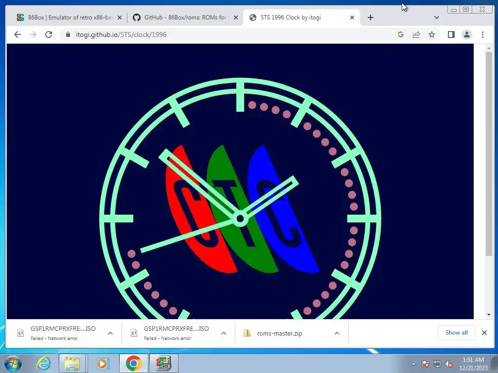498x373 pixels.
Task: Expand options for first failed ISO download
Action: coord(110,333)
